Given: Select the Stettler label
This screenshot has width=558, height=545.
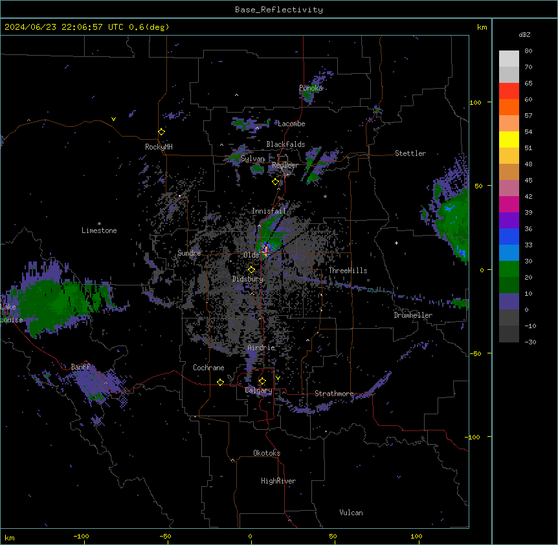Looking at the screenshot, I should click(x=410, y=153).
